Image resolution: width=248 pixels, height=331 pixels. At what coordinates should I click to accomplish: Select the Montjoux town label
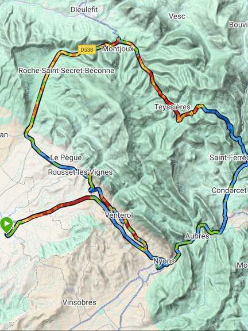point(118,49)
